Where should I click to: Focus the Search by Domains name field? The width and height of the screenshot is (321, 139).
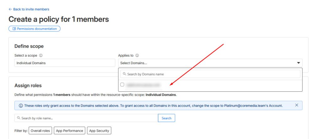point(212,74)
